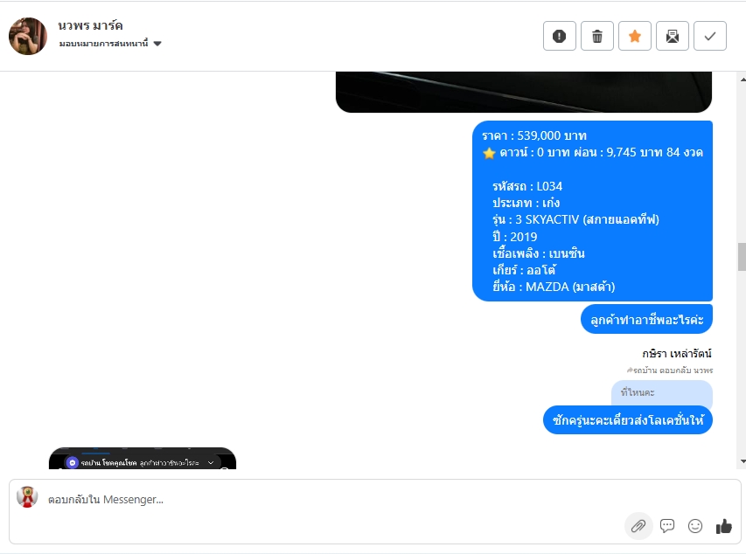Viewport: 746px width, 554px height.
Task: Delete conversation using trash icon
Action: point(597,36)
